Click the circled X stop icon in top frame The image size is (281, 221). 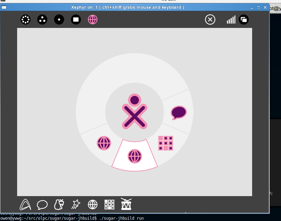click(x=210, y=20)
